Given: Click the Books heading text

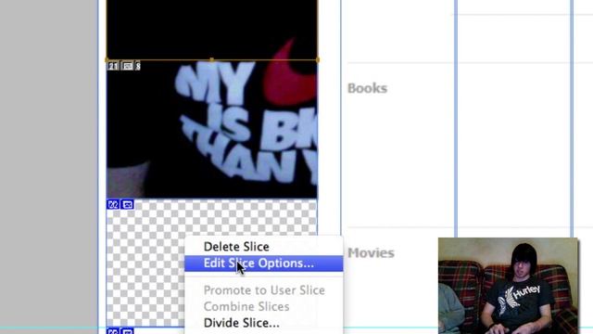Looking at the screenshot, I should coord(367,88).
